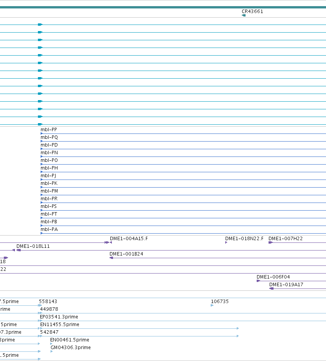
Task: Click the small arrow glyph below DME1-018N22.F
Action: click(x=226, y=242)
